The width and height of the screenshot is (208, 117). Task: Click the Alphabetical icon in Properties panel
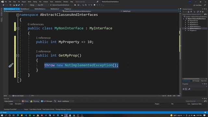pyautogui.click(x=186, y=89)
